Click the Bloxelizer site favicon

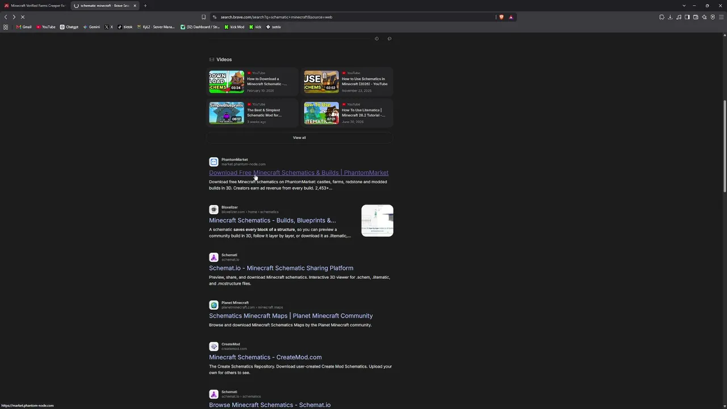(214, 210)
